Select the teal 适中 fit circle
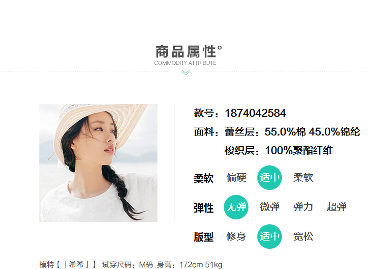Screen dimensions: 369x269 point(270,237)
